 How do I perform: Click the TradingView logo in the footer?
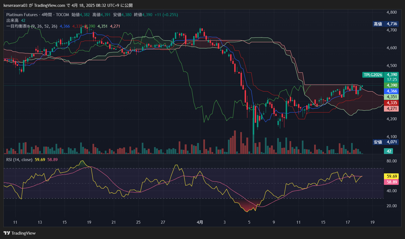(20, 233)
